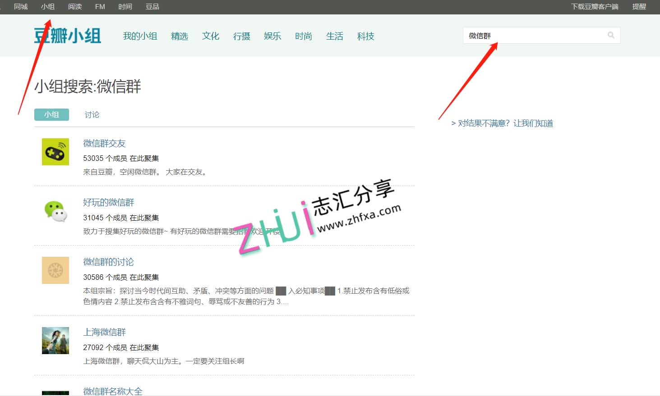Screen dimensions: 660x396
Task: Open the 微信群的讨论 group avatar
Action: coord(55,270)
